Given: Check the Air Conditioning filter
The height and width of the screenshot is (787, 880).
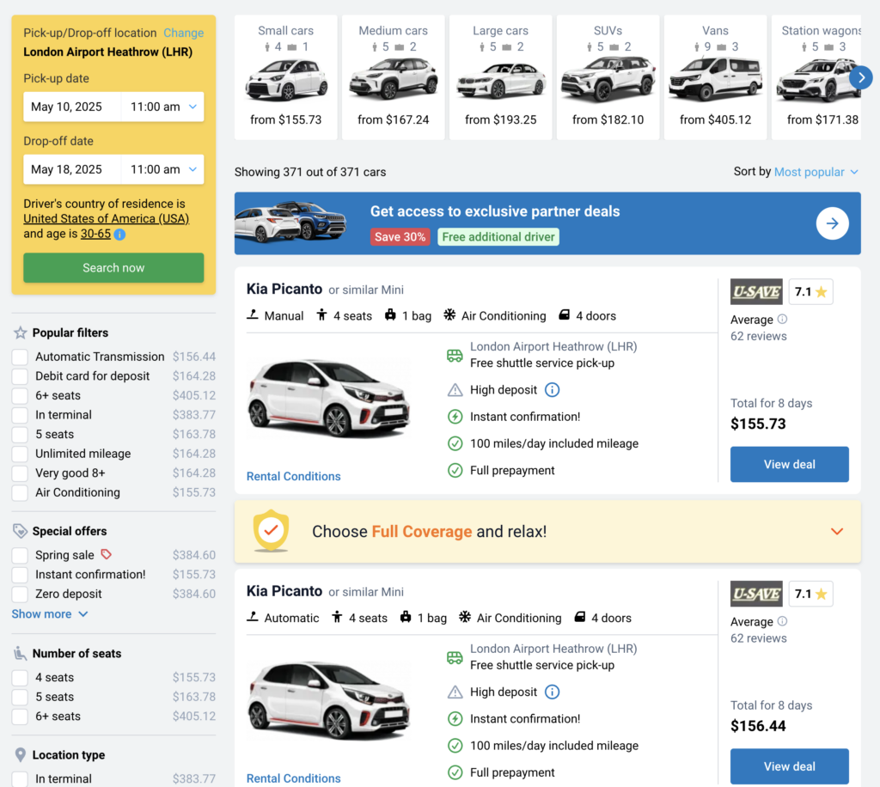Looking at the screenshot, I should coord(21,492).
